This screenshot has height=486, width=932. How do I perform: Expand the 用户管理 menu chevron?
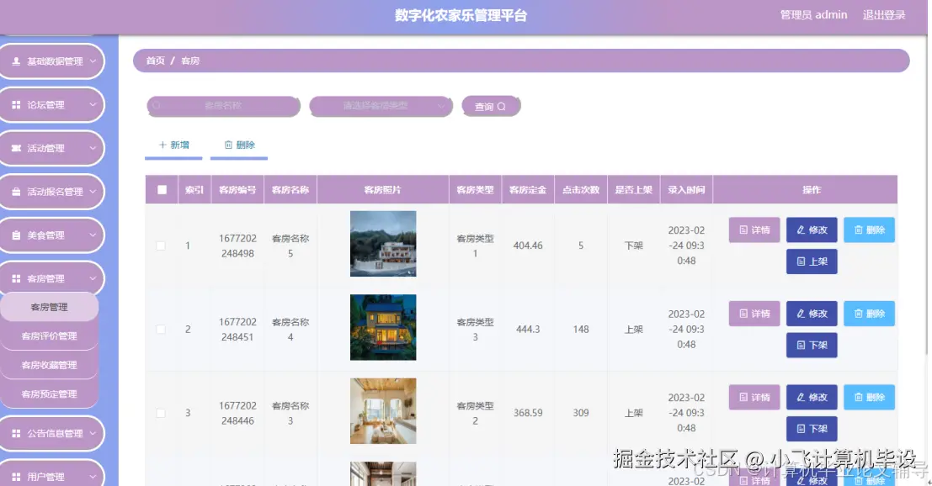(93, 477)
